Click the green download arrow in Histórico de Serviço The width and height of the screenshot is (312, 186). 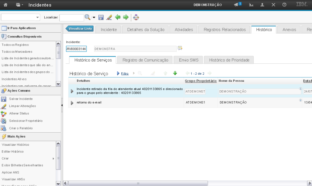(x=175, y=73)
